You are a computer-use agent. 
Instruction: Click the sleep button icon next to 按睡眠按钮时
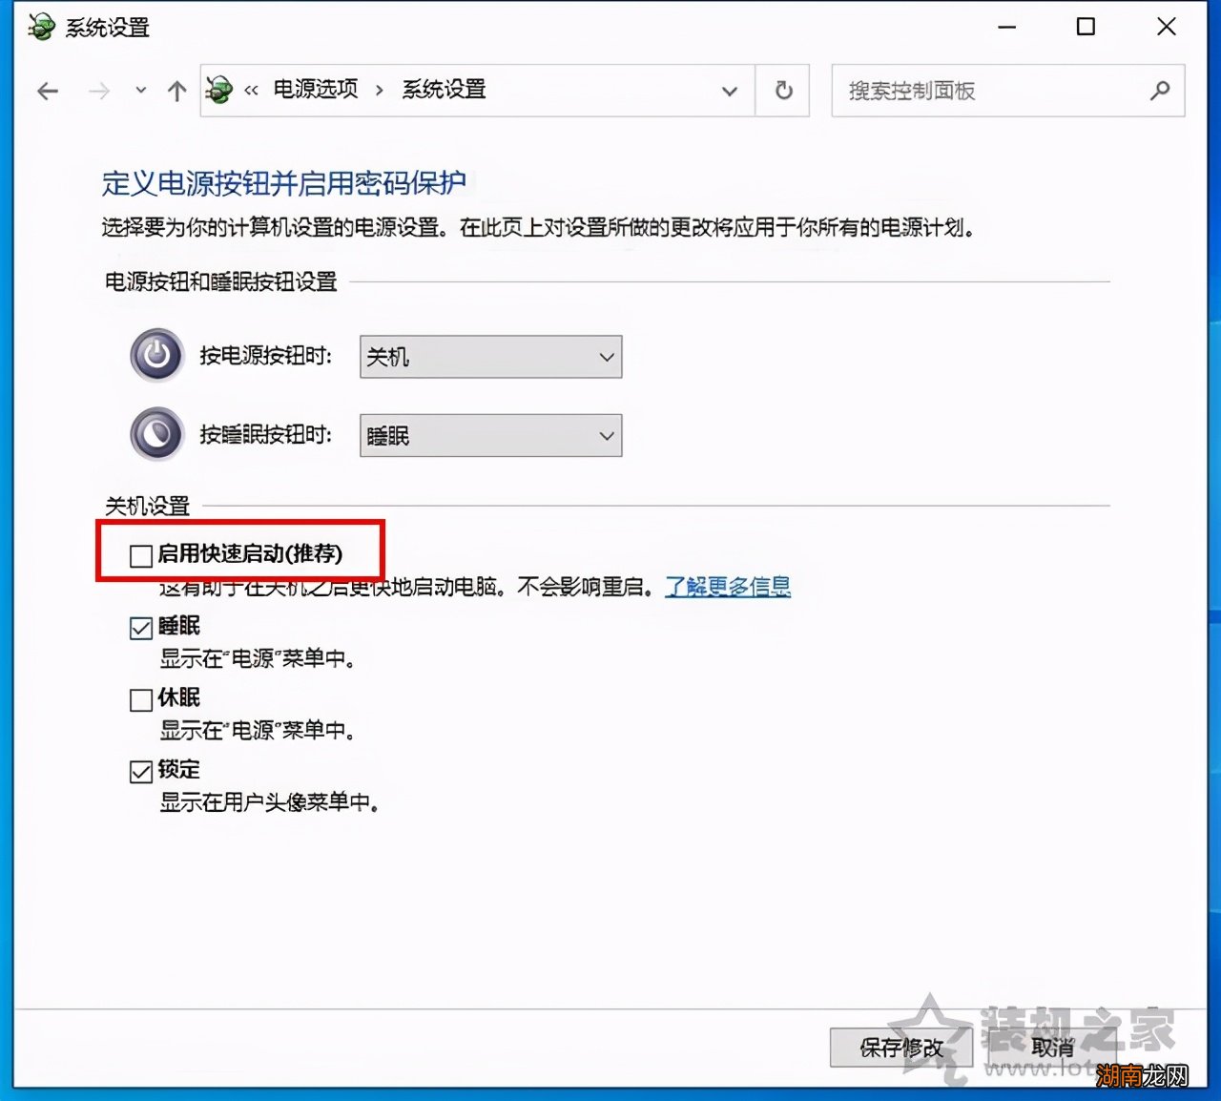coord(155,433)
